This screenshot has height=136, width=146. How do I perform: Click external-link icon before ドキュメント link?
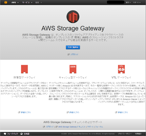point(57,127)
